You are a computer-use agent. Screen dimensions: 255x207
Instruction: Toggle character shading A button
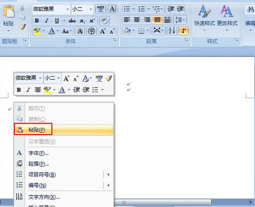click(x=80, y=31)
